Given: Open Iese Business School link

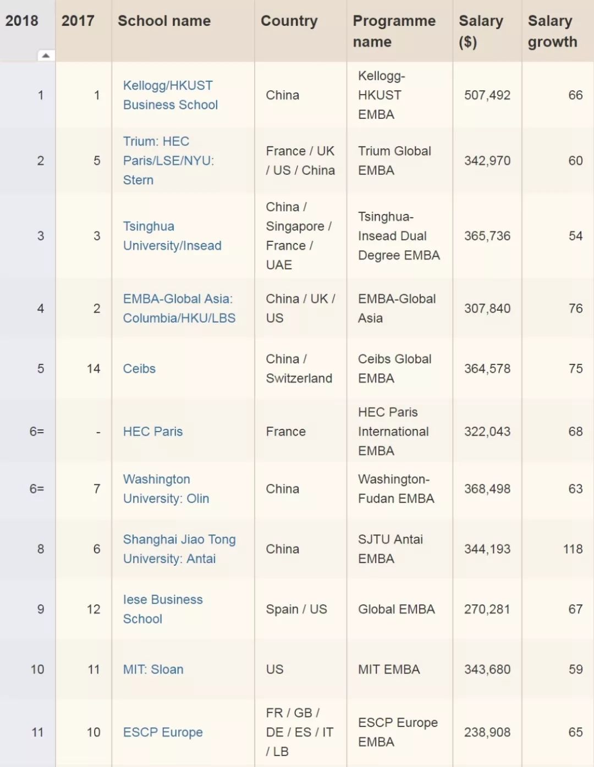Looking at the screenshot, I should tap(162, 609).
